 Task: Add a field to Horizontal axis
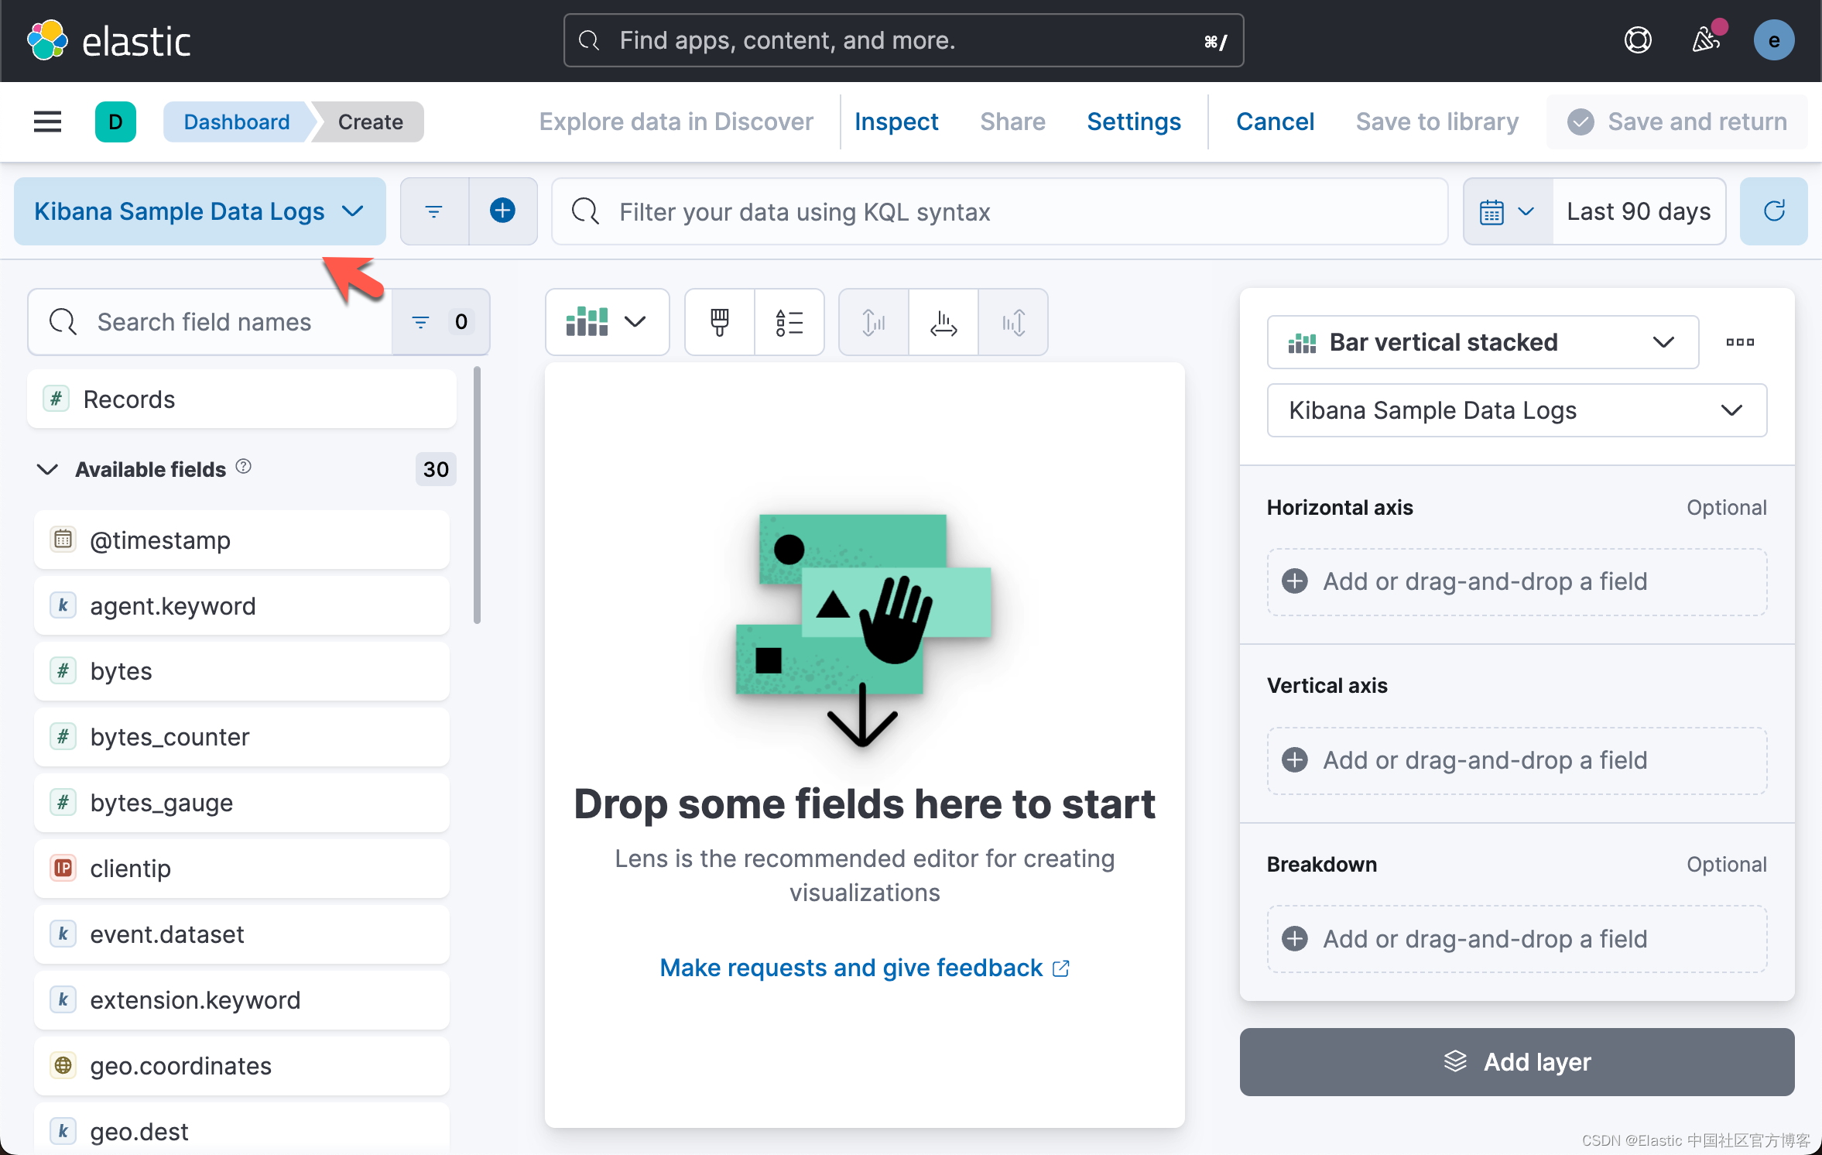1516,582
